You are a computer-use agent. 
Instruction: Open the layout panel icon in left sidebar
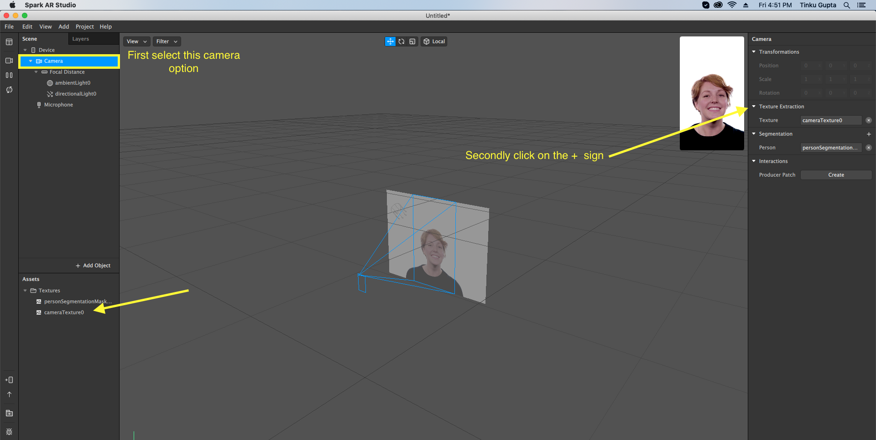9,42
